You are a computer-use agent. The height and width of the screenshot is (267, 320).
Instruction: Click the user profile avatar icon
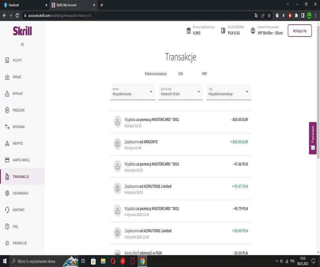[253, 31]
